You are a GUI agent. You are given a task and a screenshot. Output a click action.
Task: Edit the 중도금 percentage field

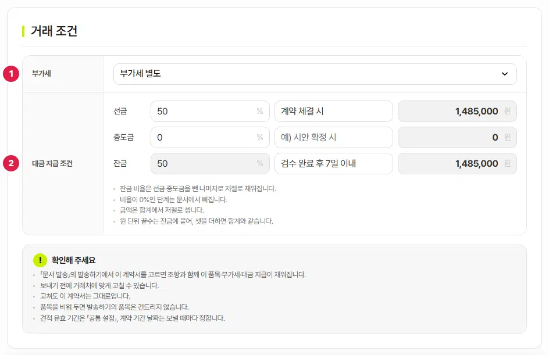(210, 137)
